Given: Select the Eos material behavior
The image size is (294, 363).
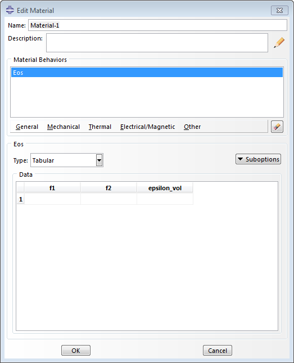Looking at the screenshot, I should click(x=147, y=73).
